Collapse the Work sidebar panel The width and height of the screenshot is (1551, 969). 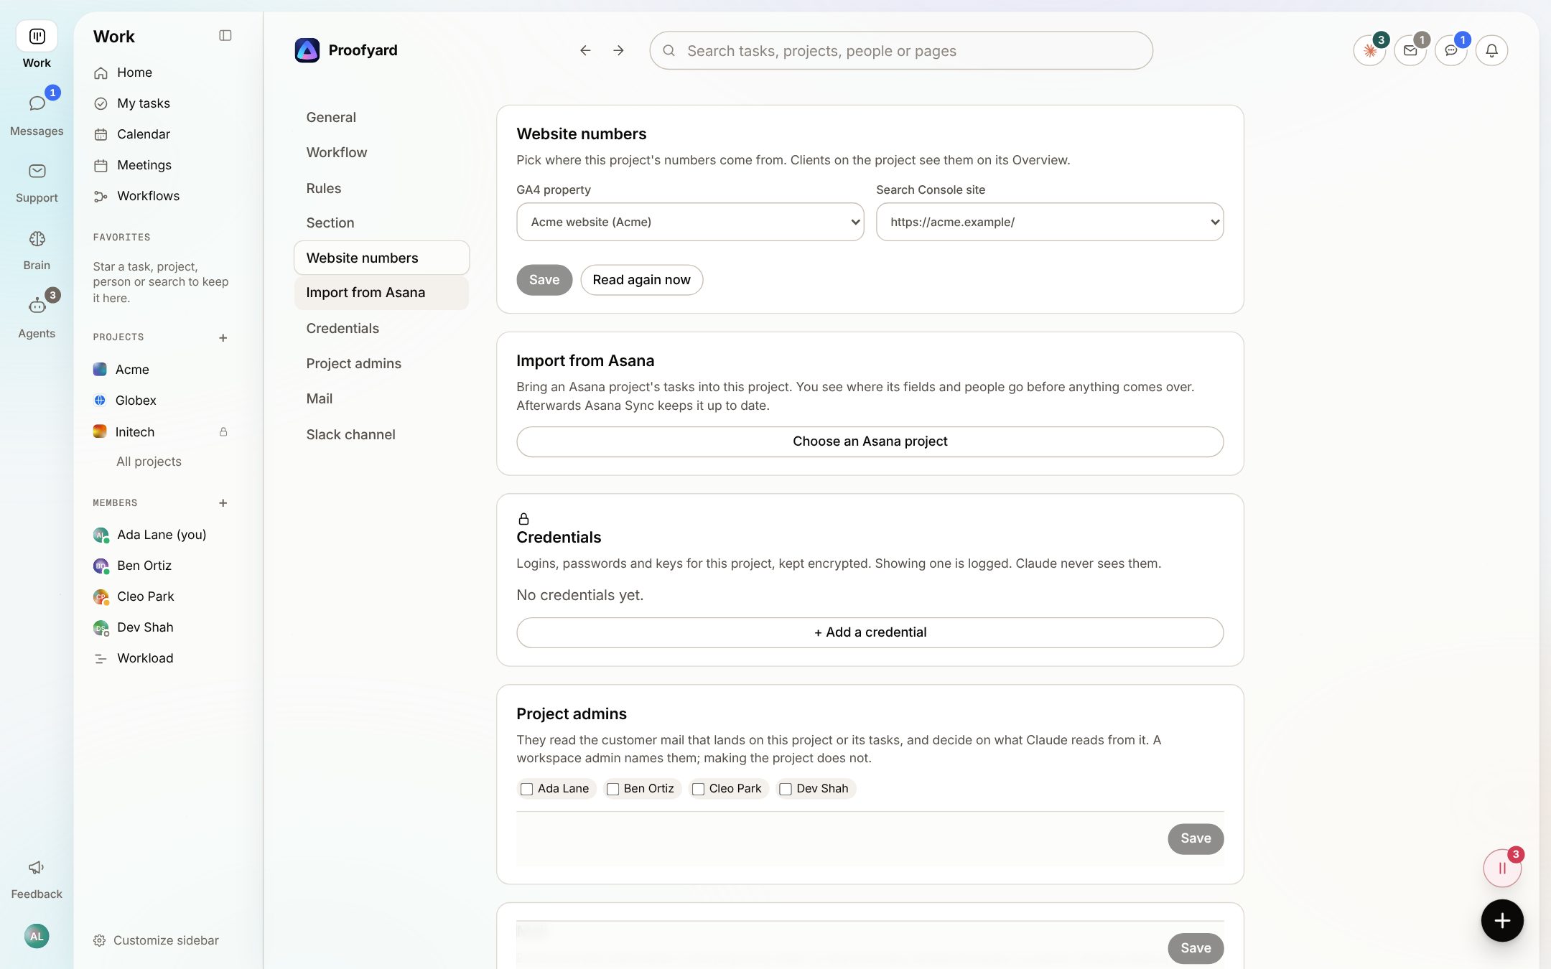coord(225,35)
